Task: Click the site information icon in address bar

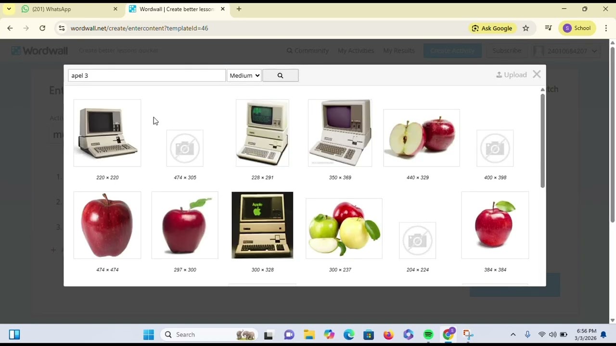Action: point(62,28)
